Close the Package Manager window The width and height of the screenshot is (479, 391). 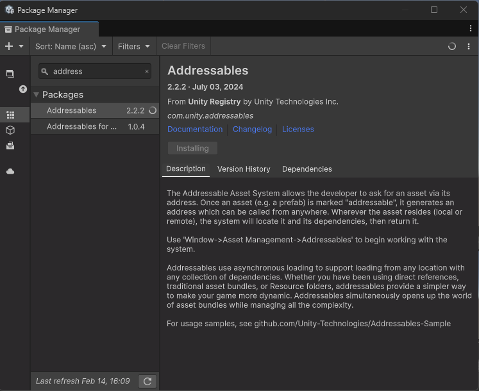click(x=464, y=10)
